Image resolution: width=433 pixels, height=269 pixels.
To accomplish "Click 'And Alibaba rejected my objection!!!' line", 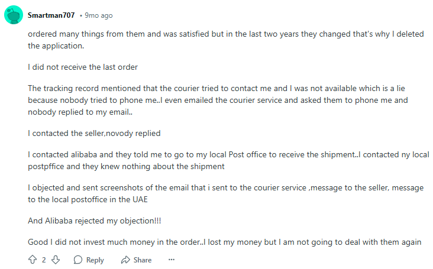I will click(95, 221).
